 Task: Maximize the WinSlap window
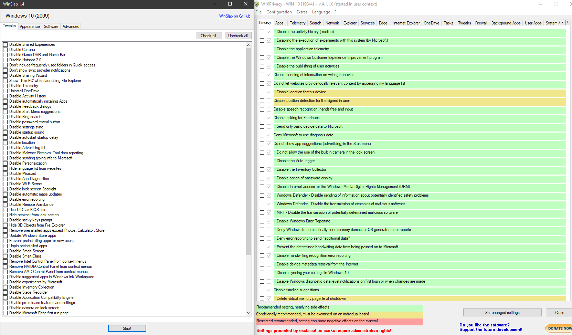(x=230, y=4)
